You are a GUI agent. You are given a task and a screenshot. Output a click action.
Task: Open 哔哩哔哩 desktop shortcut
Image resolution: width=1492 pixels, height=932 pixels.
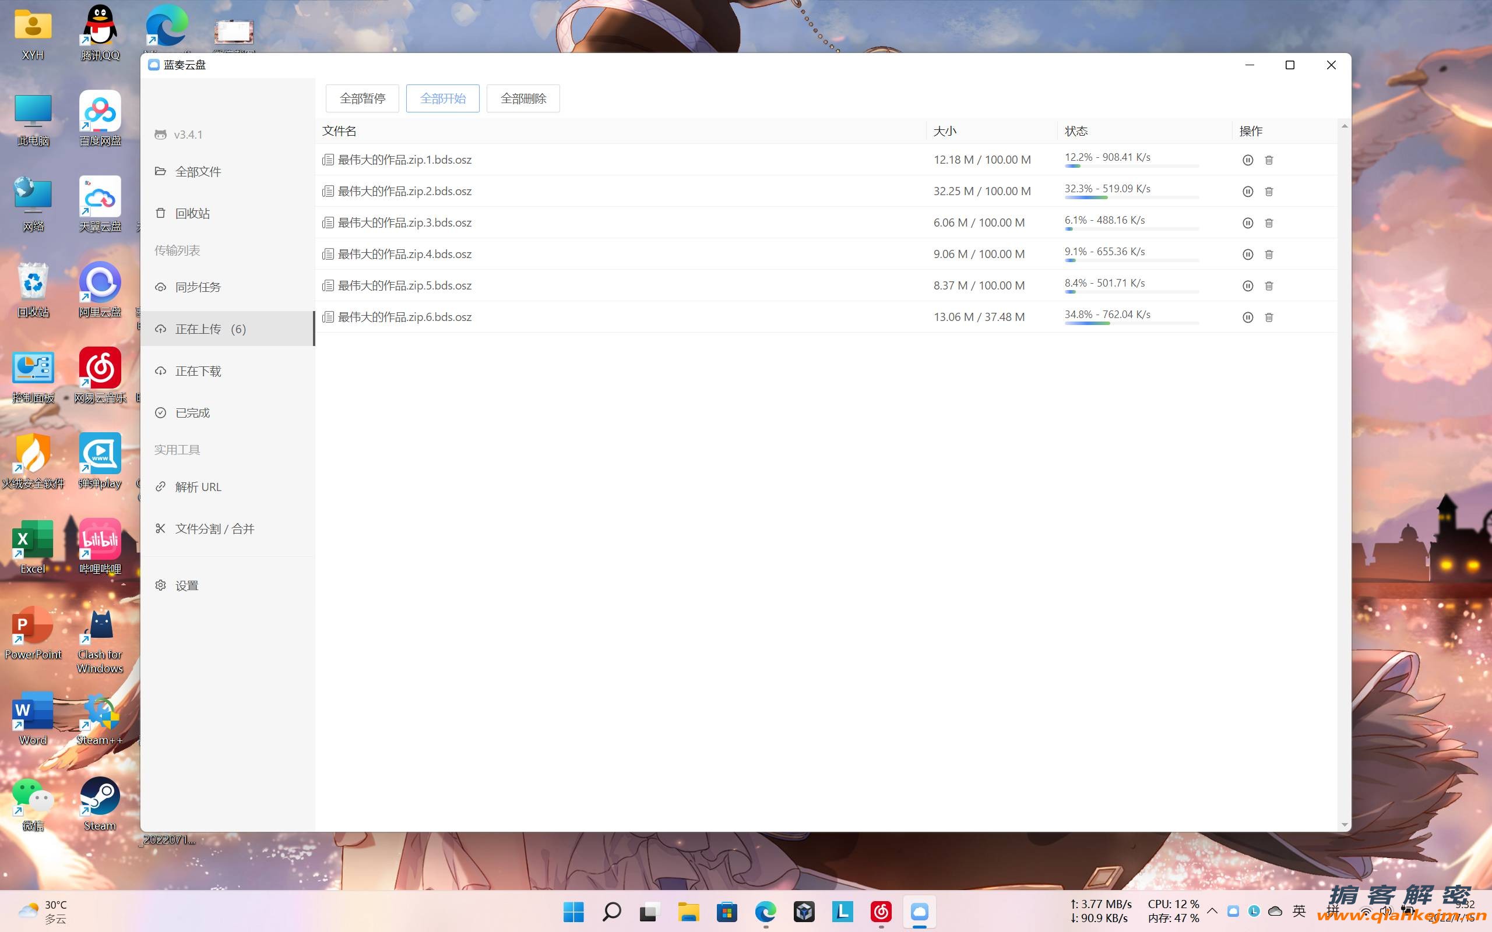[x=100, y=547]
